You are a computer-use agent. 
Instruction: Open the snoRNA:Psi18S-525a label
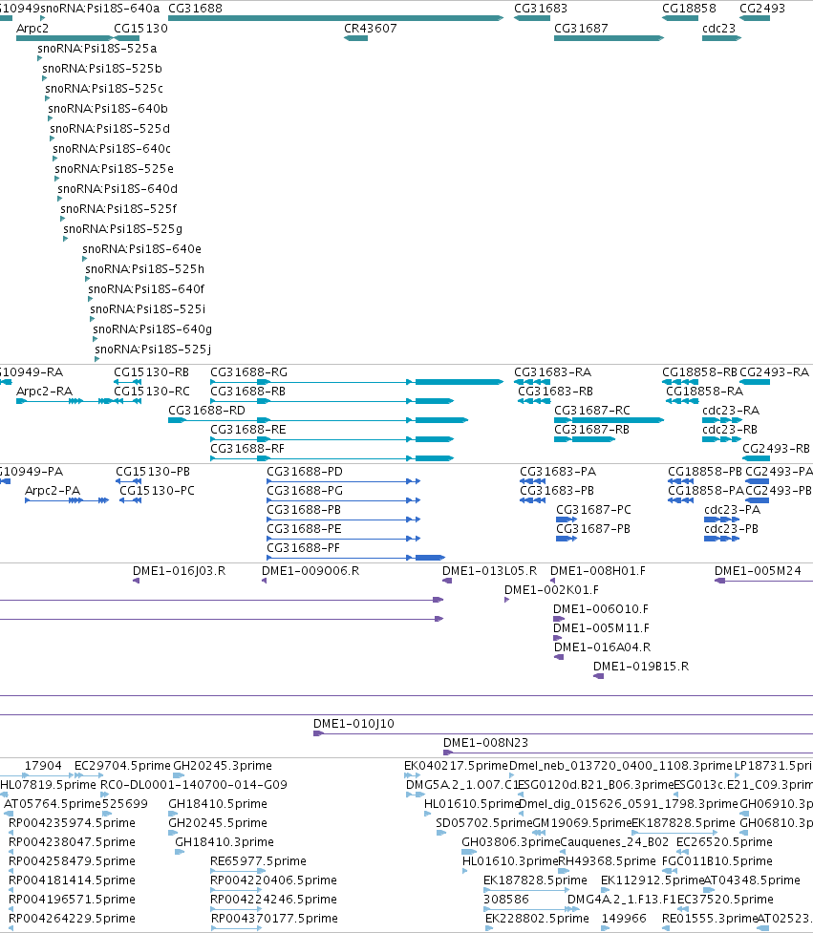[x=97, y=48]
